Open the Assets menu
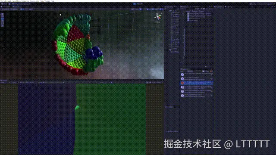The width and height of the screenshot is (276, 155). coord(9,1)
